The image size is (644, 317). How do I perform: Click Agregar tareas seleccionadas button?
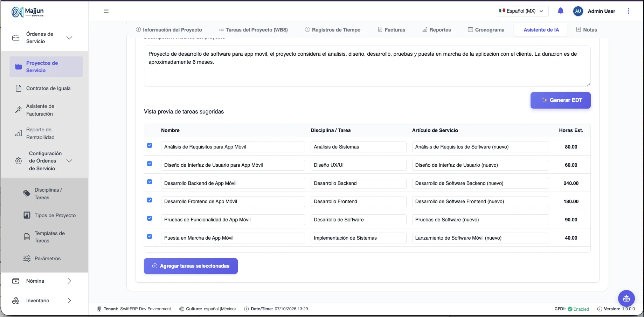(191, 266)
